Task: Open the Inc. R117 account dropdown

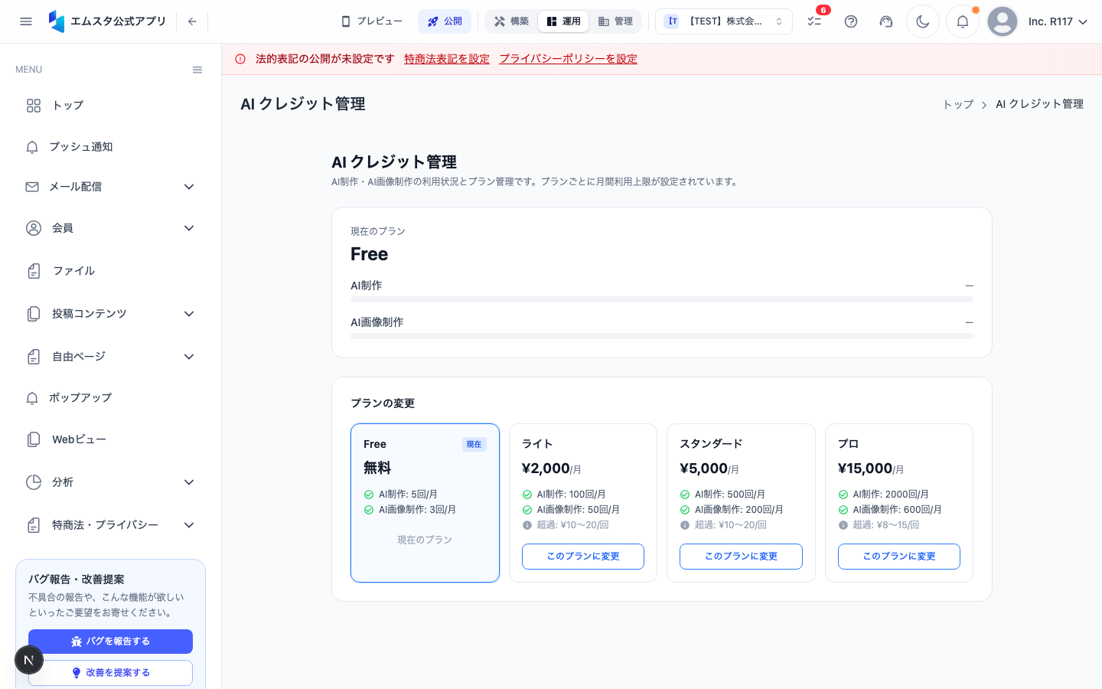Action: point(1058,21)
